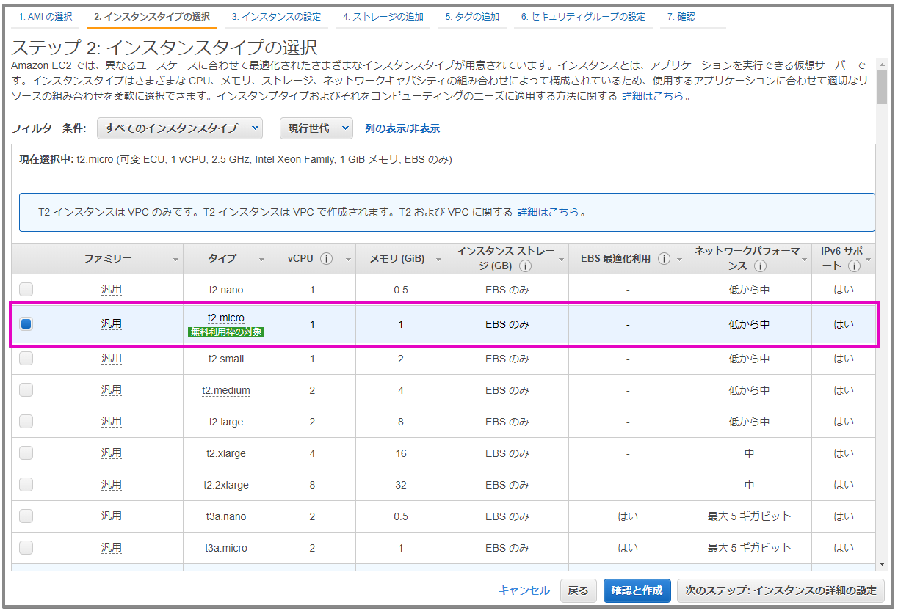This screenshot has height=611, width=898.
Task: Click 次のステップ: インスタンスの詳細の設定 button
Action: tap(781, 590)
